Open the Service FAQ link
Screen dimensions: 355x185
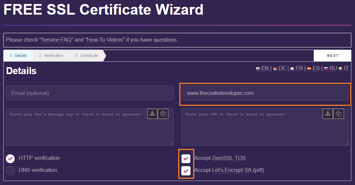tap(56, 40)
